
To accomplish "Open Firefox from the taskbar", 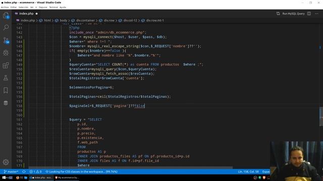I will 18,177.
